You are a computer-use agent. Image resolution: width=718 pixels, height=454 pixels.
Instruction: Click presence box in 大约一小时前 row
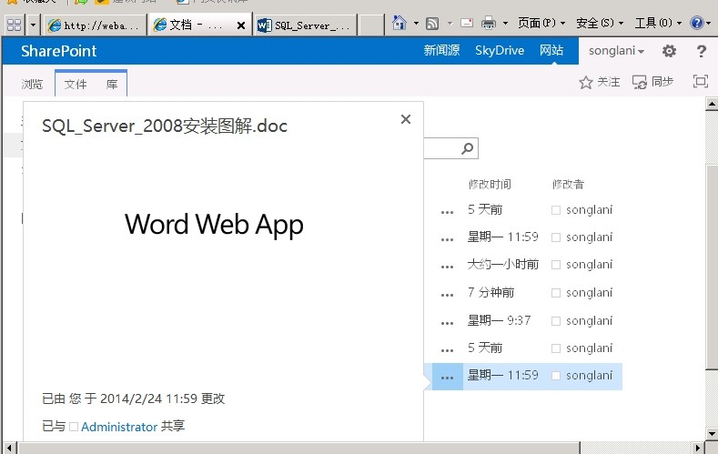[556, 265]
